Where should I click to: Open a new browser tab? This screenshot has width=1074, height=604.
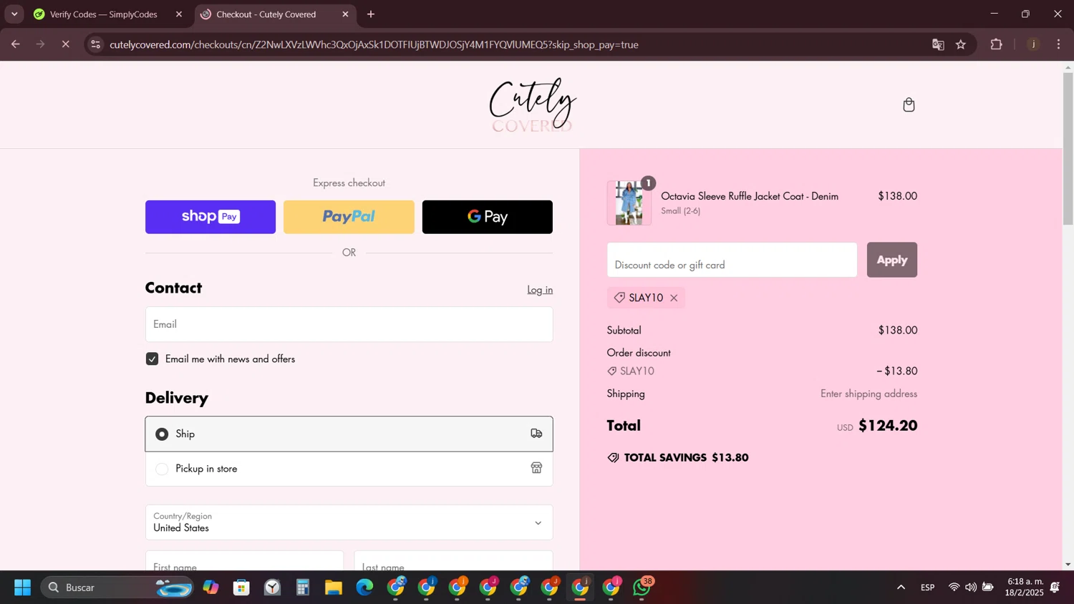(371, 14)
